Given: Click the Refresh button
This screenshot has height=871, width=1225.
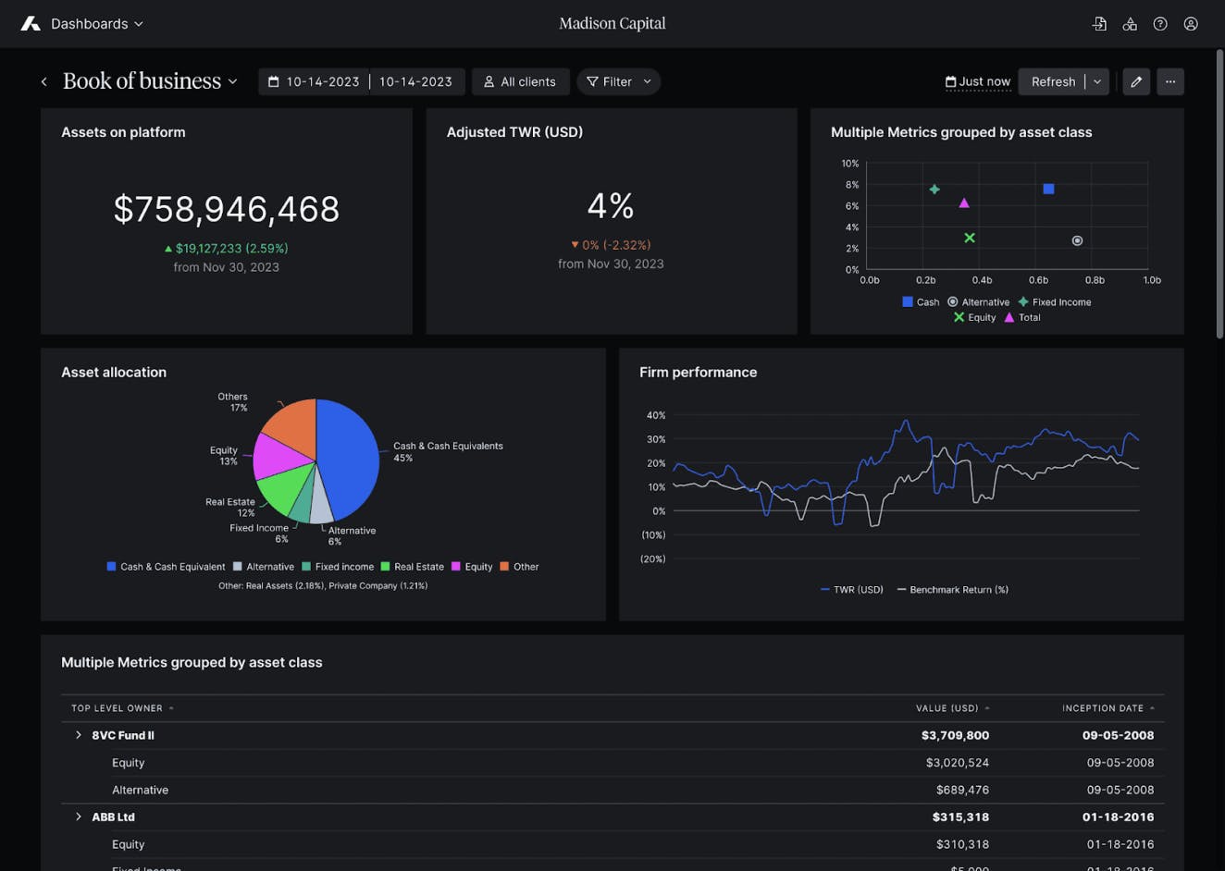Looking at the screenshot, I should (1053, 81).
